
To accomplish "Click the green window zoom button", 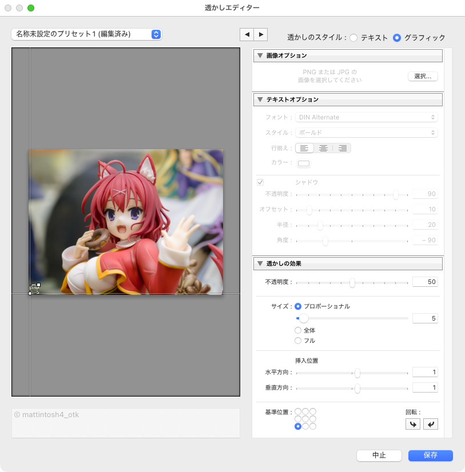I will 31,8.
